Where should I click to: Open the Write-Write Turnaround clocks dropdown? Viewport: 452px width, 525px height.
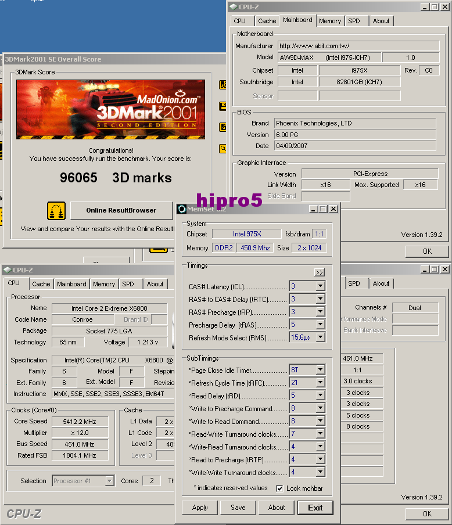320,472
